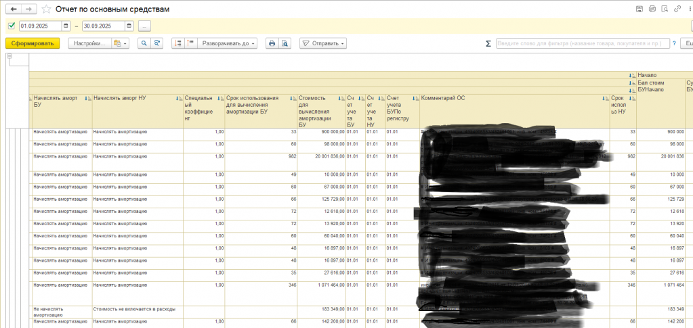Sort by Счет учета БУПо регистру arrow
Image resolution: width=693 pixels, height=328 pixels.
[x=415, y=99]
